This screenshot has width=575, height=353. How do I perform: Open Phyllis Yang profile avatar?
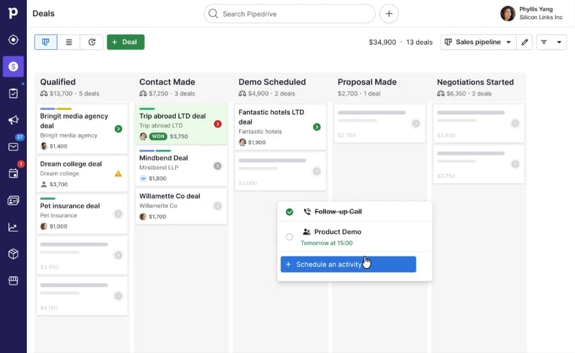click(x=508, y=13)
